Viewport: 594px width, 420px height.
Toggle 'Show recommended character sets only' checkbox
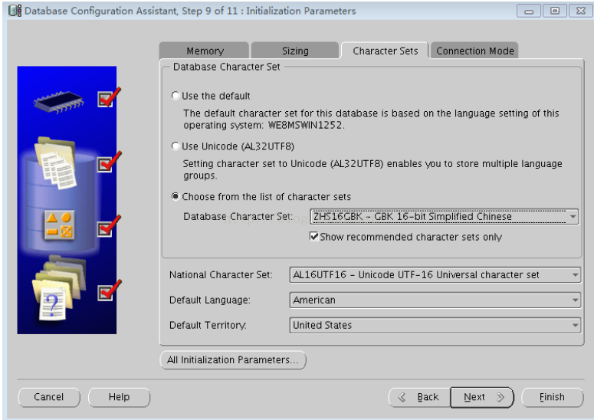click(314, 237)
